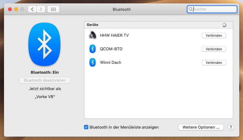Viewport: 243px width, 140px height.
Task: Go forward with the right arrow button
Action: click(41, 9)
